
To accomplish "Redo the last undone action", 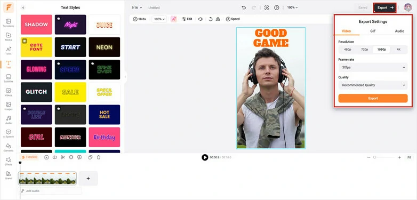I will (253, 7).
